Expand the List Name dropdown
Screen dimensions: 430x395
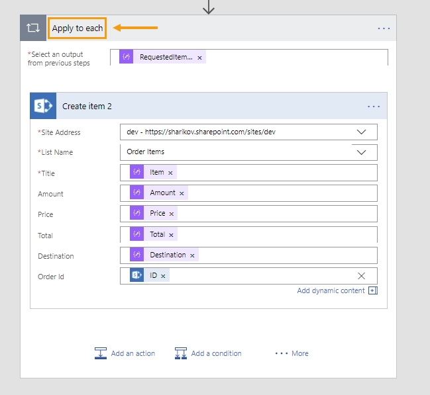pyautogui.click(x=362, y=152)
